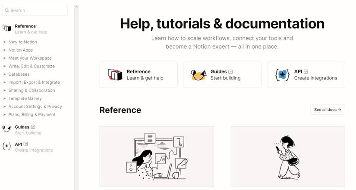356x190 pixels.
Task: Open the Notion Apps link
Action: tap(21, 50)
